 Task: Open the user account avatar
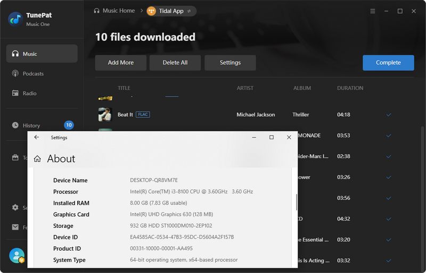coord(17,255)
